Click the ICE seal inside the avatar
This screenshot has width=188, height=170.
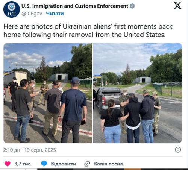[x=12, y=7]
